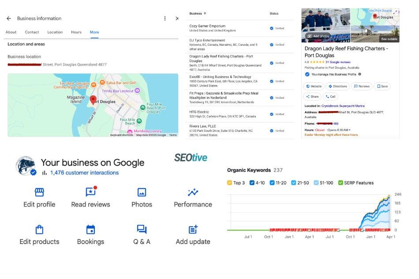Toggle the 4-10 keywords checkbox
This screenshot has height=279, width=419.
tap(252, 182)
